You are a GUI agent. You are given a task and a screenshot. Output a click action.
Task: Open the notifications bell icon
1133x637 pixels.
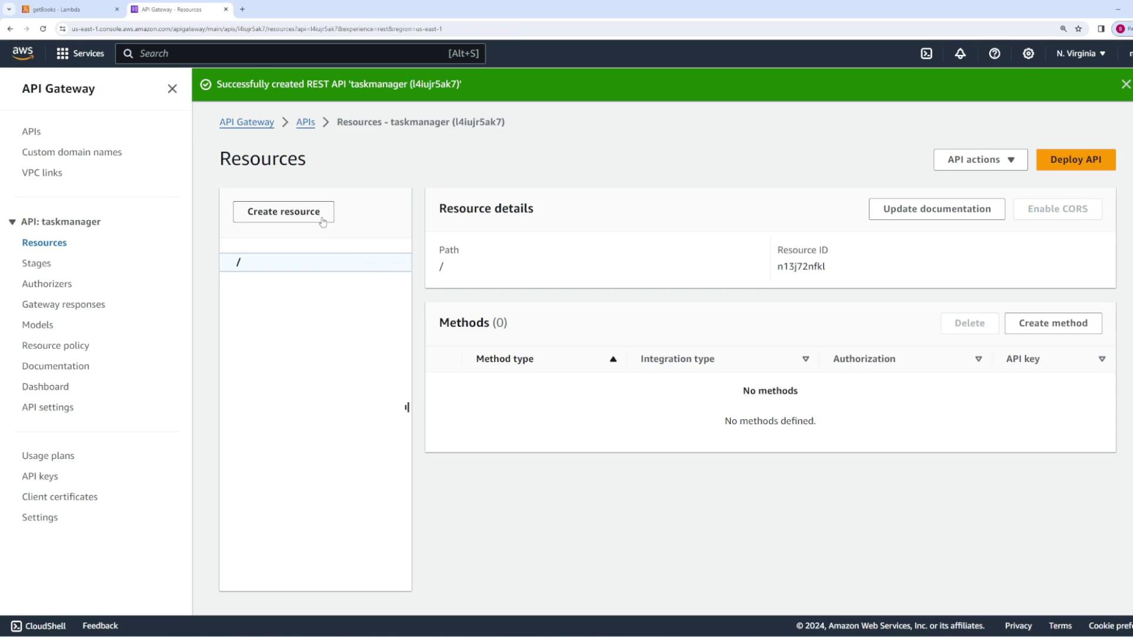960,54
